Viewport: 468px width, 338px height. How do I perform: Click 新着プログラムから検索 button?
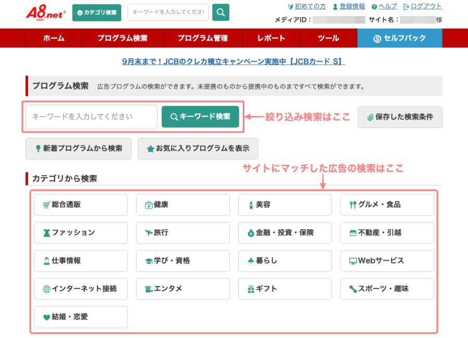pyautogui.click(x=79, y=149)
